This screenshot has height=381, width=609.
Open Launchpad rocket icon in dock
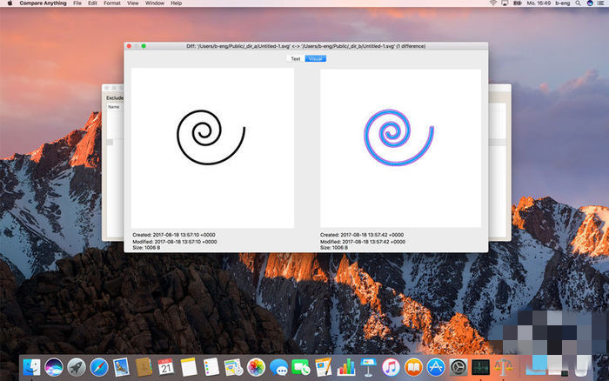click(x=77, y=367)
